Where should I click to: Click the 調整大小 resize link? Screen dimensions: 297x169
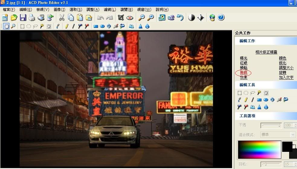point(286,68)
